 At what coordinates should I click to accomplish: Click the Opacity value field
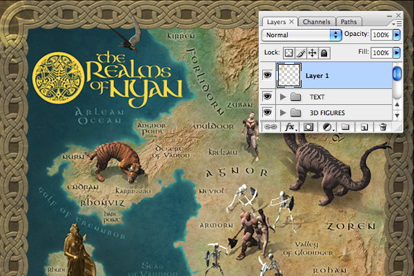[382, 35]
